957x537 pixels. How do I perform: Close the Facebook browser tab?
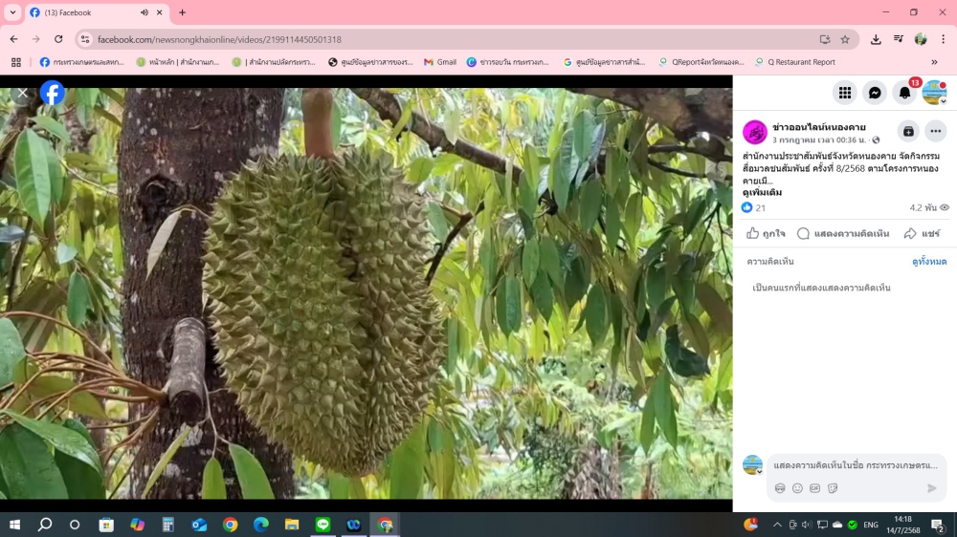[159, 12]
